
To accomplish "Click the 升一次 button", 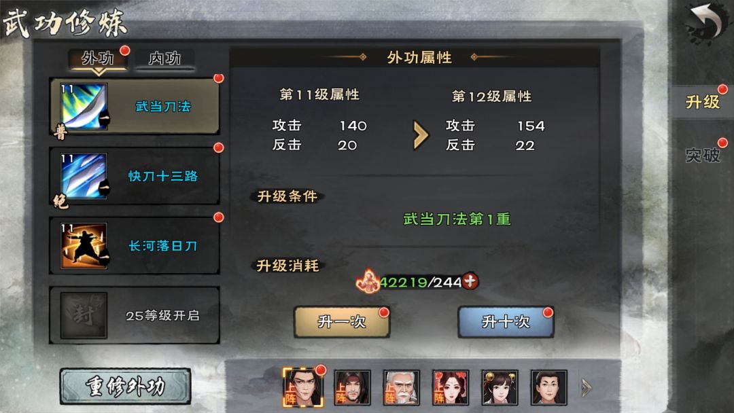I will [342, 322].
